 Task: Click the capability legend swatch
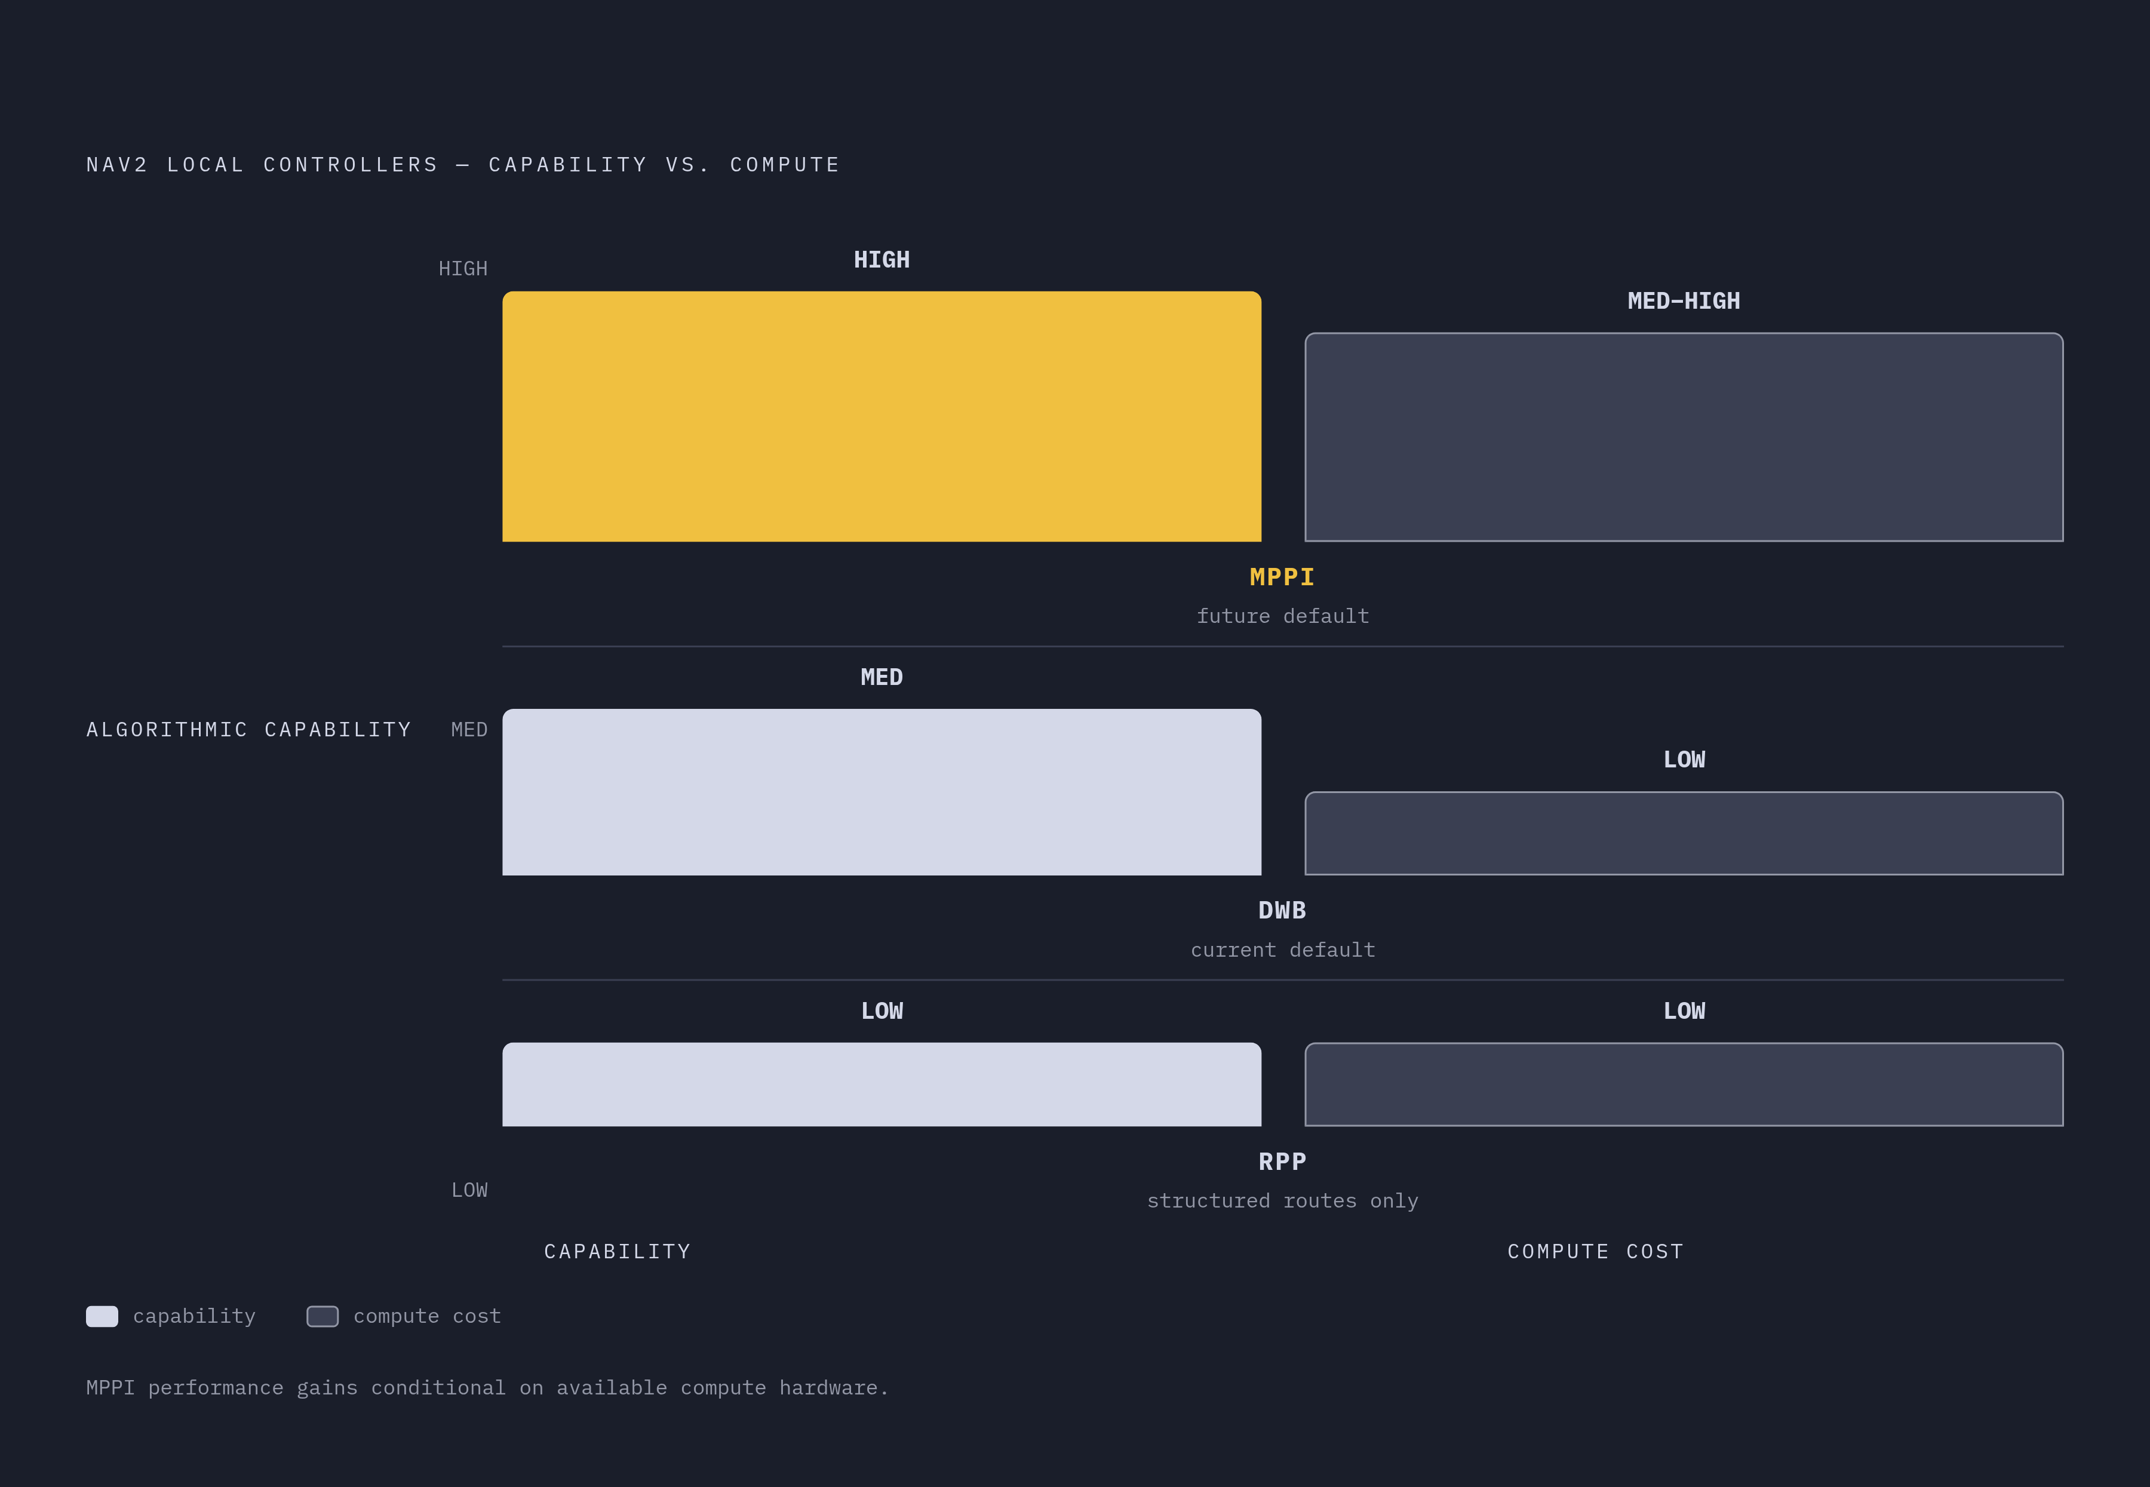click(x=103, y=1316)
